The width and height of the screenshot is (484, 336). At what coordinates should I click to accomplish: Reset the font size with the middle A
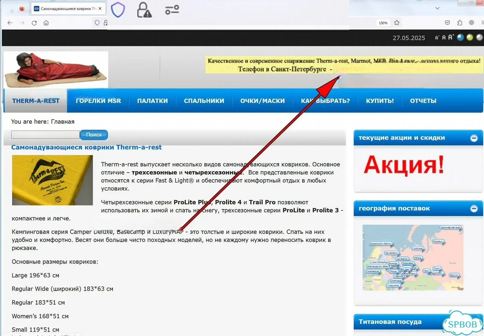pyautogui.click(x=444, y=37)
